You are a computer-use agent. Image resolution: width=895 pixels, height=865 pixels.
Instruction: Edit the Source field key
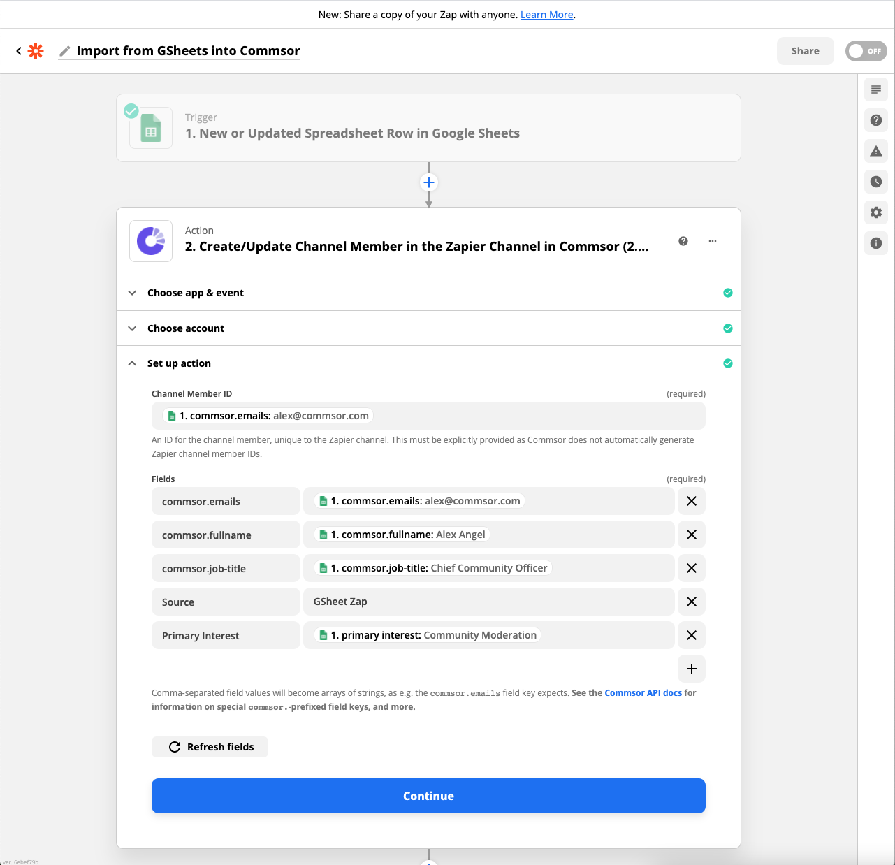[226, 602]
